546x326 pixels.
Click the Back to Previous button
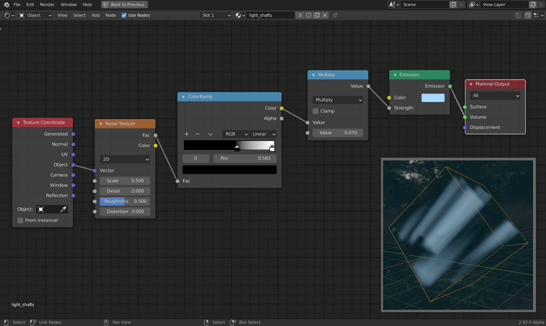click(x=124, y=5)
